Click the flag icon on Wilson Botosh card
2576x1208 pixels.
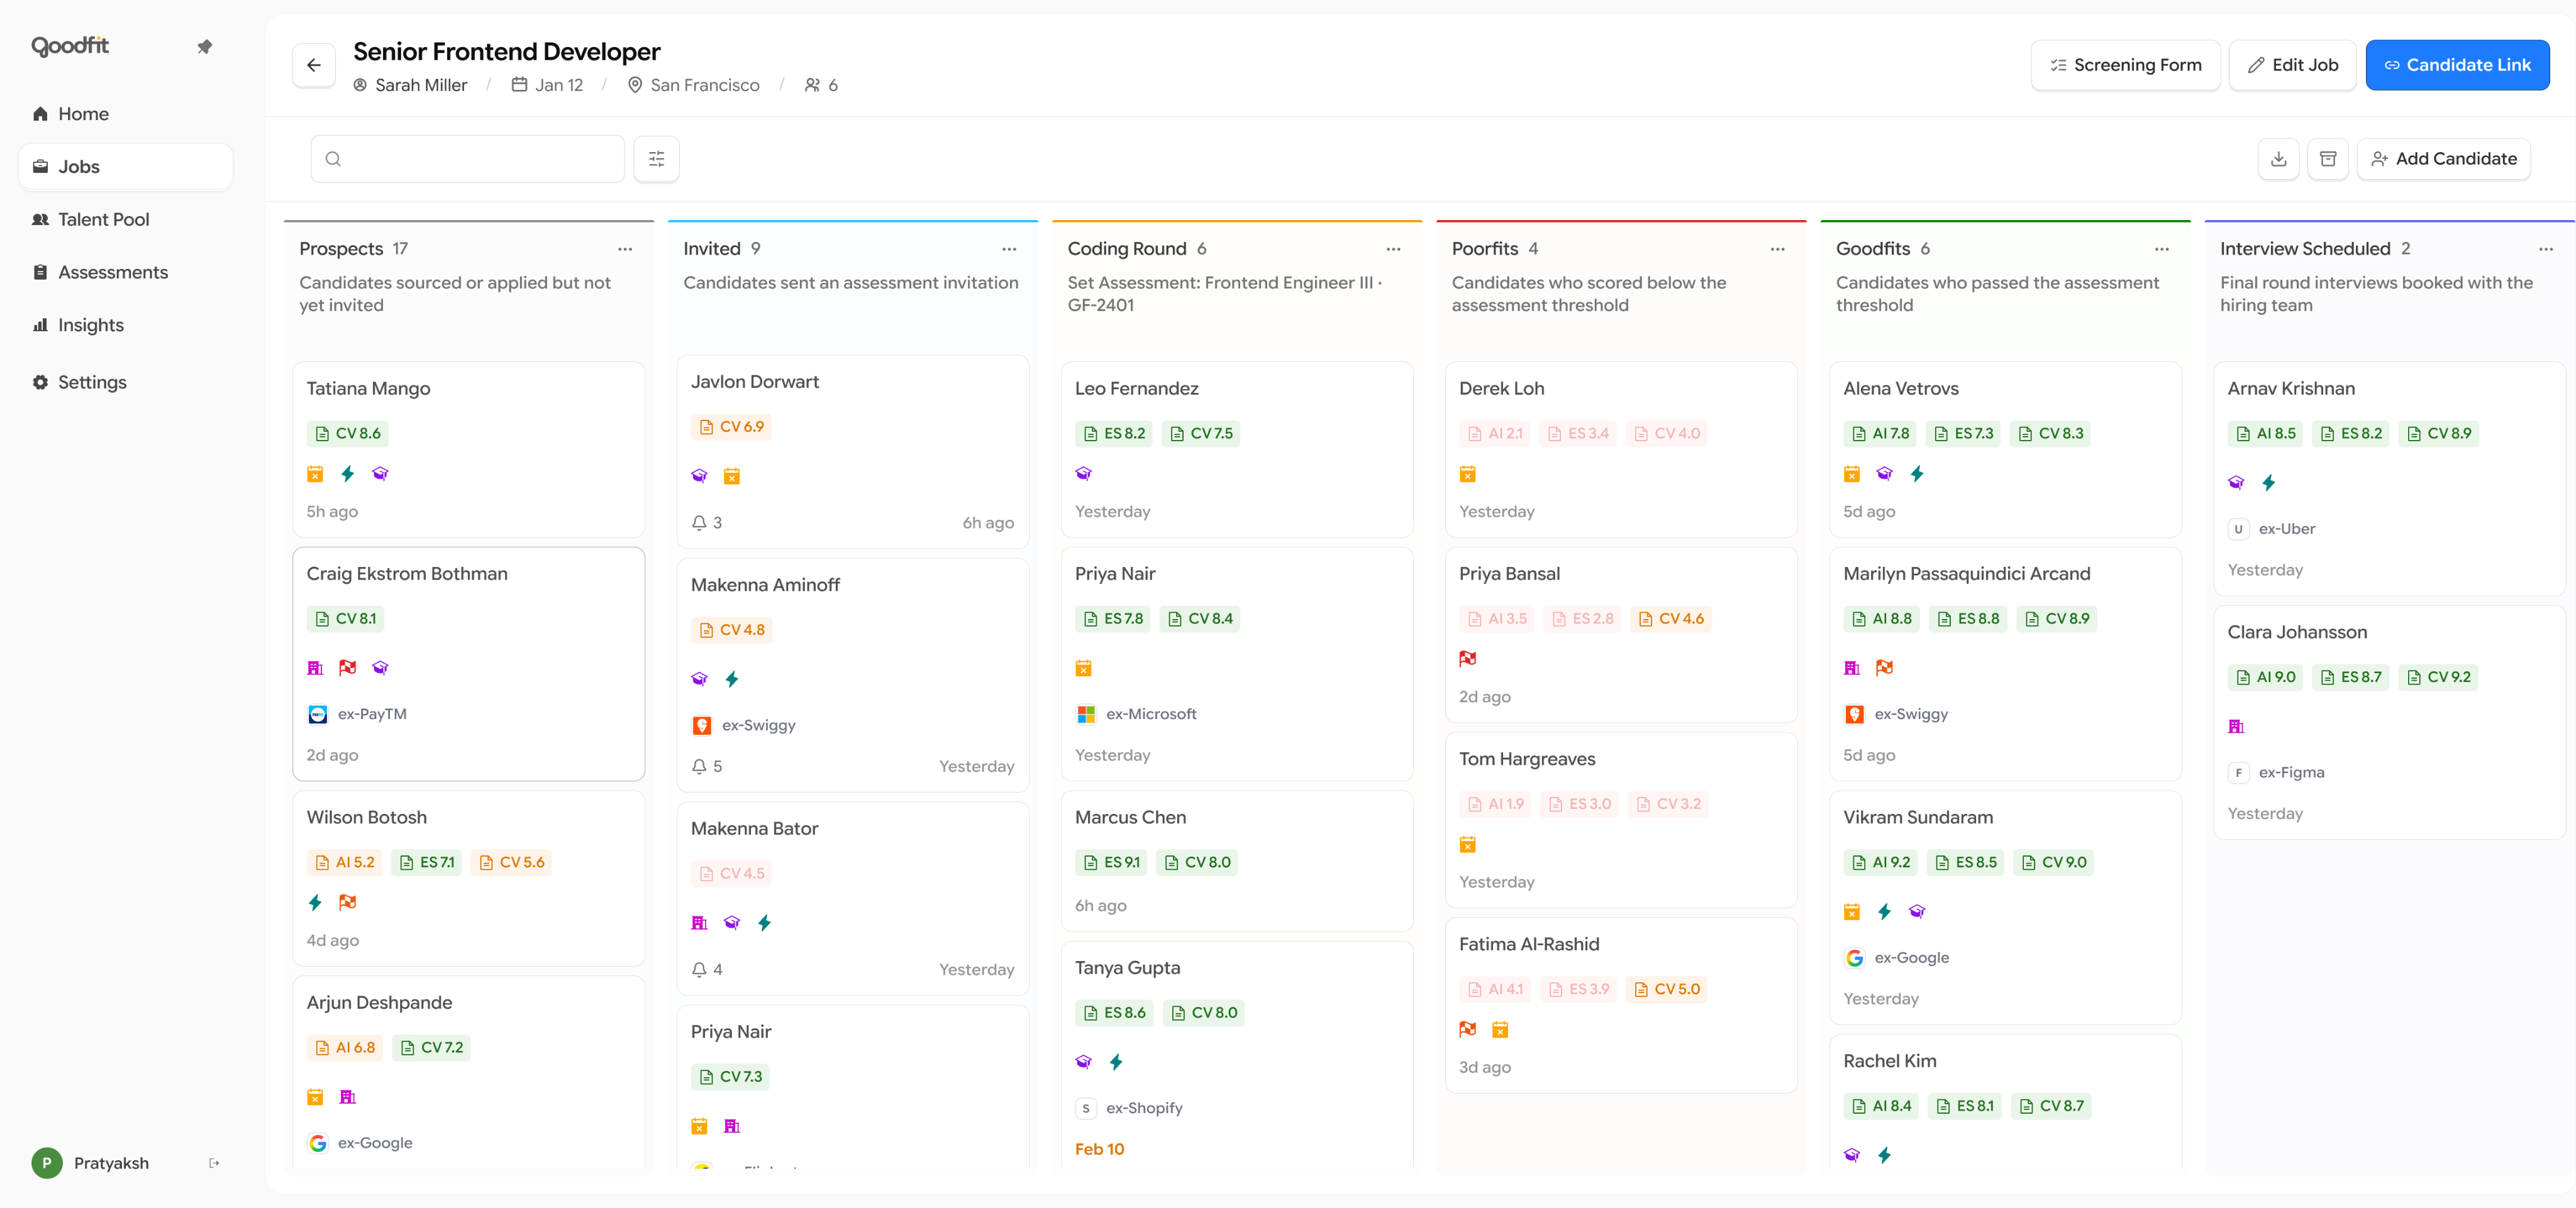[x=347, y=903]
